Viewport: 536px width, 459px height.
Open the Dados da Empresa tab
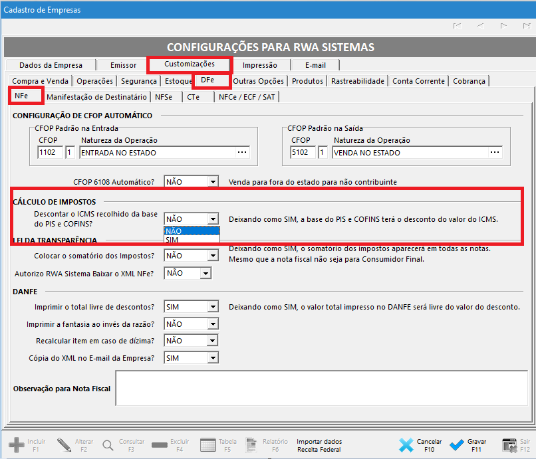[x=51, y=65]
